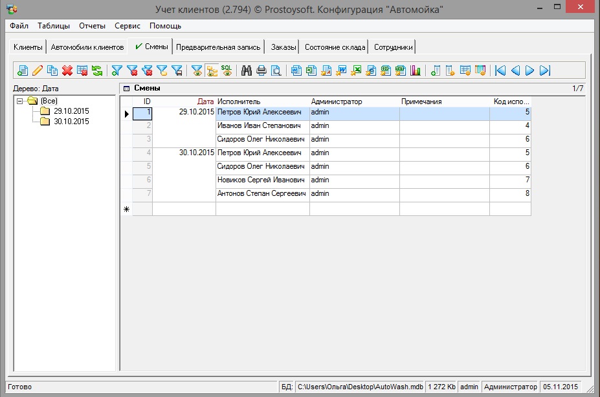Collapse the (Все) tree node
The width and height of the screenshot is (600, 397).
(x=20, y=101)
